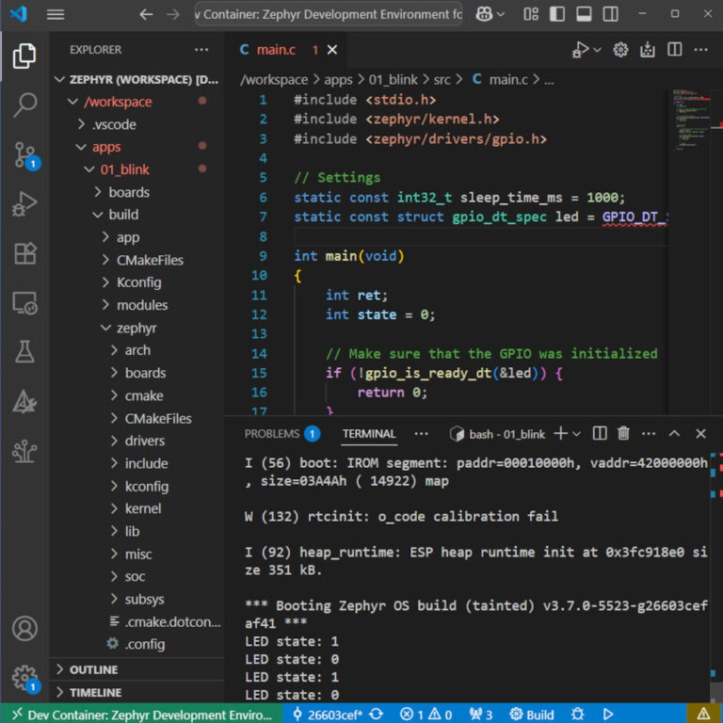Viewport: 723px width, 723px height.
Task: Open the Extensions view
Action: (x=24, y=253)
